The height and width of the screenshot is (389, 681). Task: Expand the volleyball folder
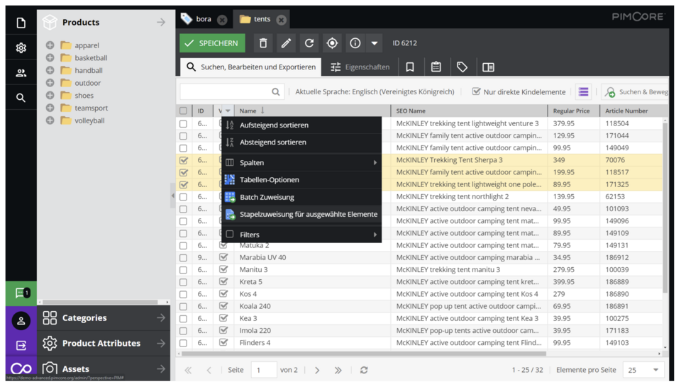(50, 120)
